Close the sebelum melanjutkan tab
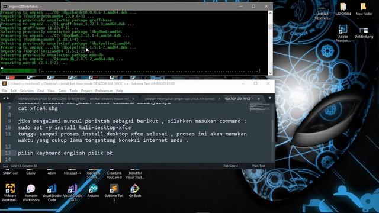Viewport: 379px width, 213px height. [x=219, y=99]
